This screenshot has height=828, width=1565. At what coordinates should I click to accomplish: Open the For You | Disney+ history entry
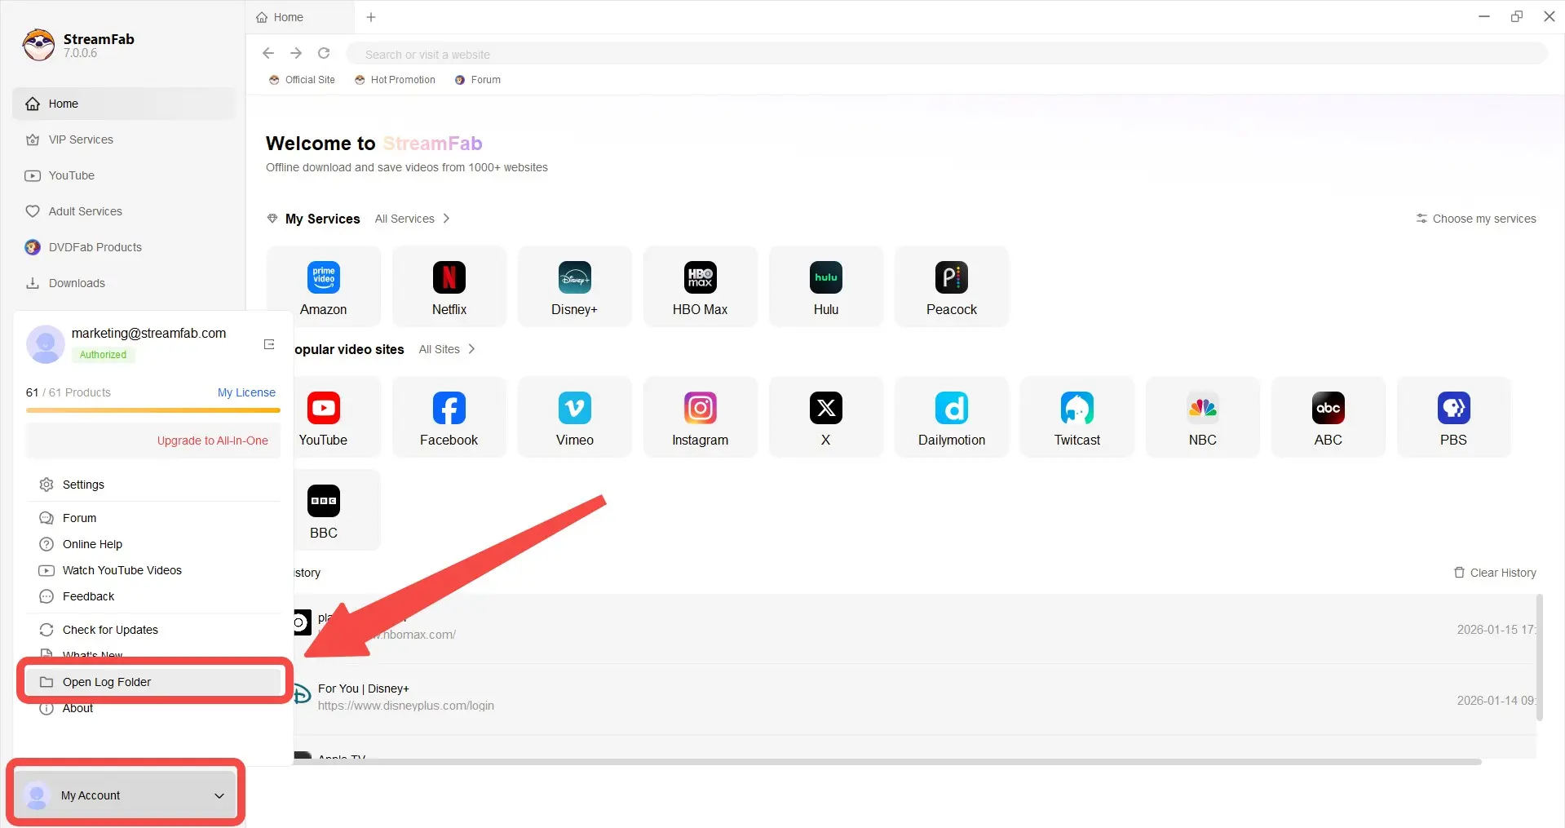pyautogui.click(x=914, y=699)
